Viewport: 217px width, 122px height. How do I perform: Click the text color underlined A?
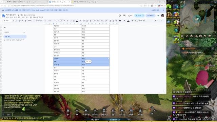point(77,21)
